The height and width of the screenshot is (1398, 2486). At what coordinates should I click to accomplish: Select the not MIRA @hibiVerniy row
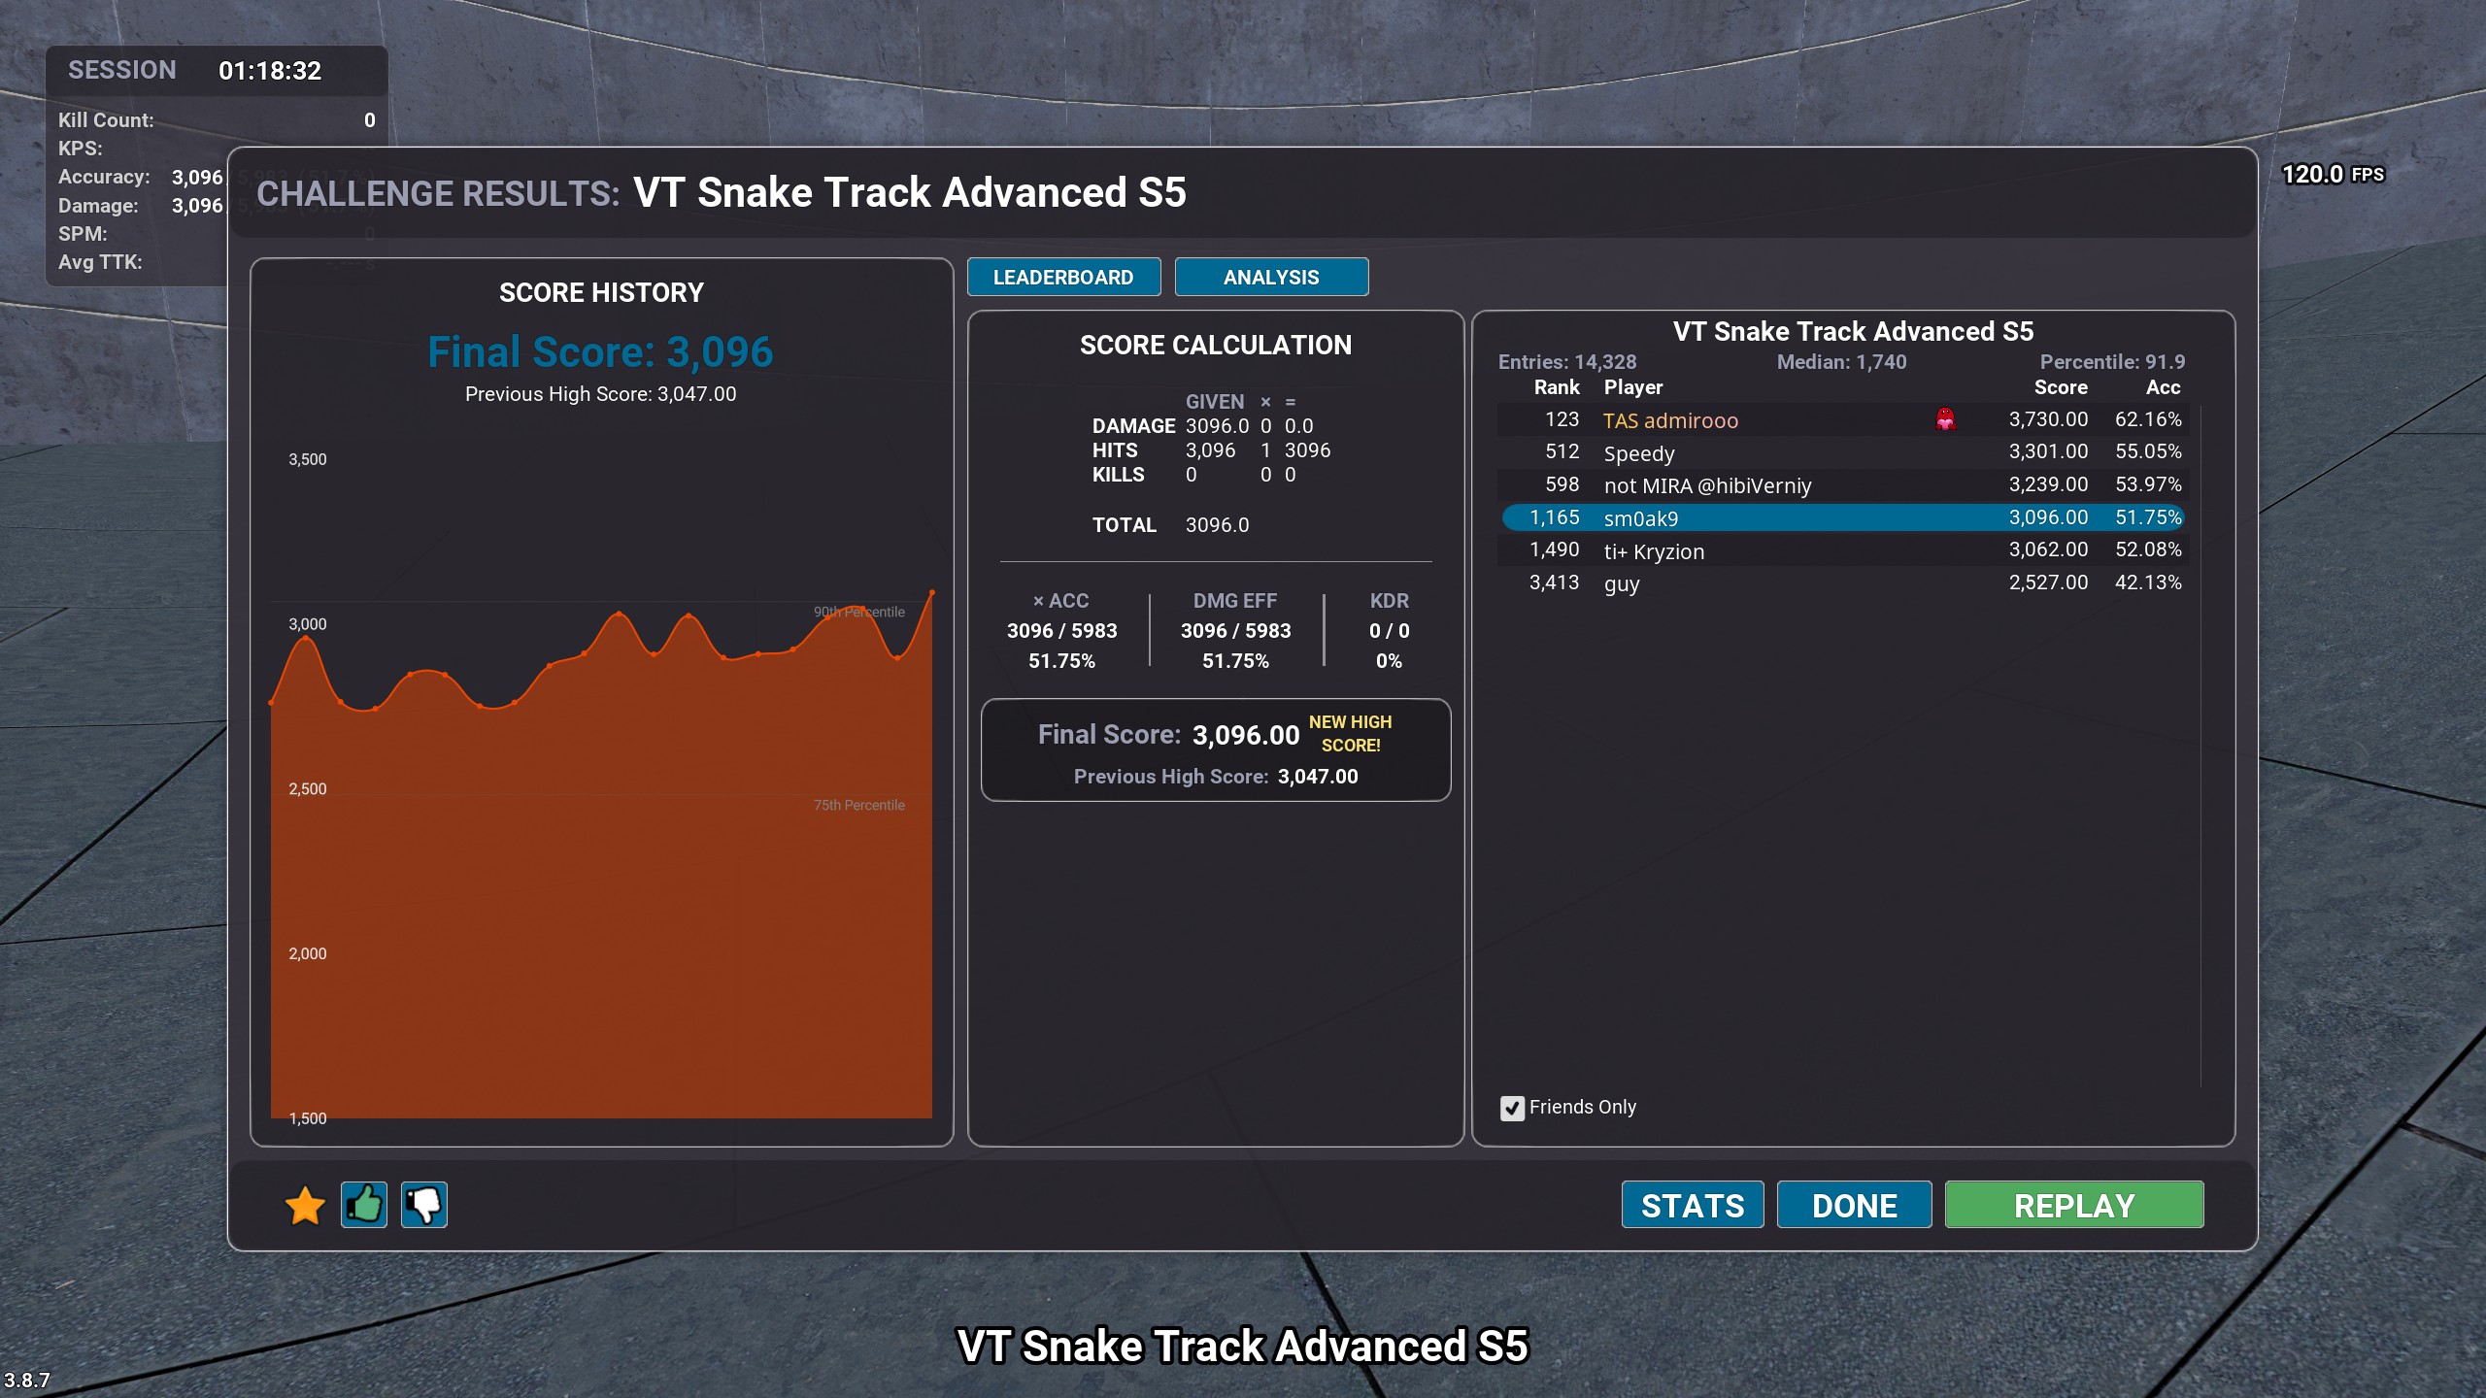pyautogui.click(x=1842, y=485)
